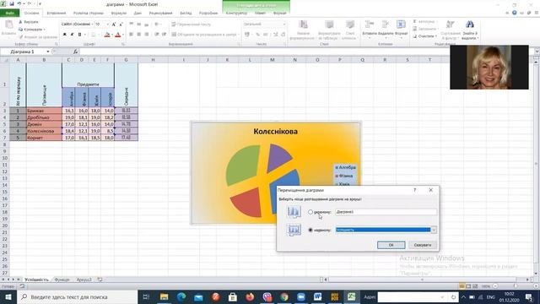Click Merge and Center button
This screenshot has height=304, width=540.
[x=204, y=35]
